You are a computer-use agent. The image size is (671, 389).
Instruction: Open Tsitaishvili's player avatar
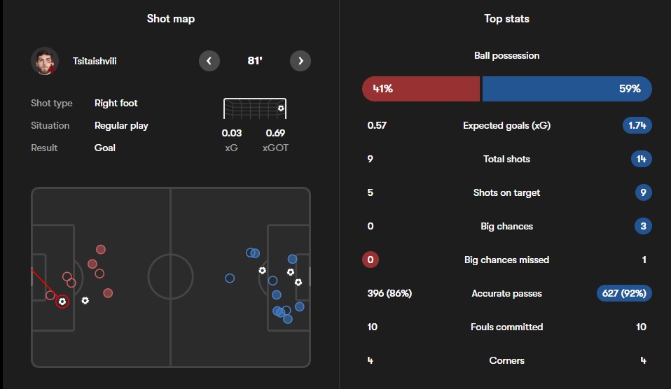click(44, 61)
